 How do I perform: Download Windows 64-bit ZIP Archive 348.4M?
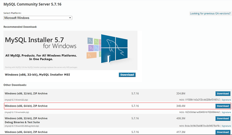tap(223, 106)
